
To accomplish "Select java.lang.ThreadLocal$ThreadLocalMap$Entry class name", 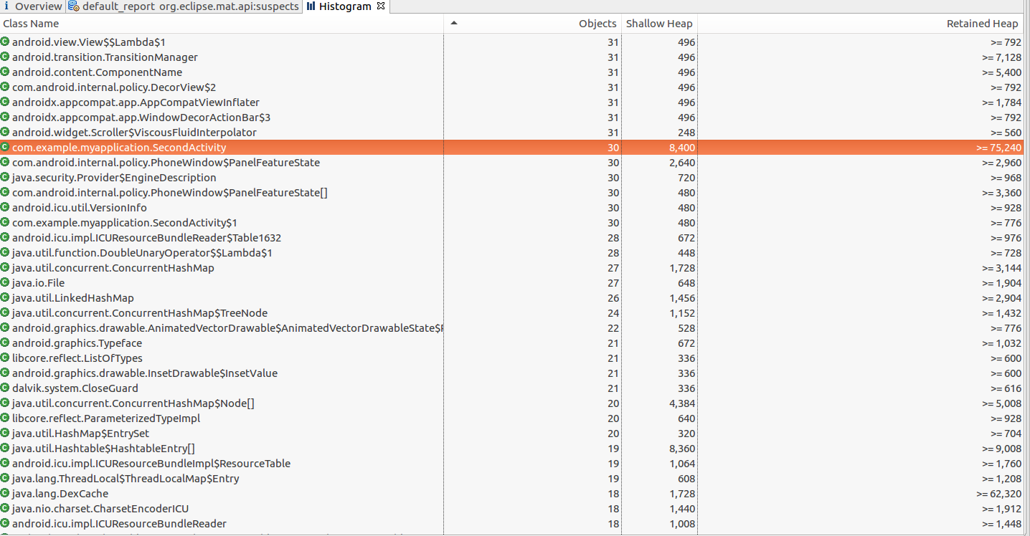I will pos(126,479).
